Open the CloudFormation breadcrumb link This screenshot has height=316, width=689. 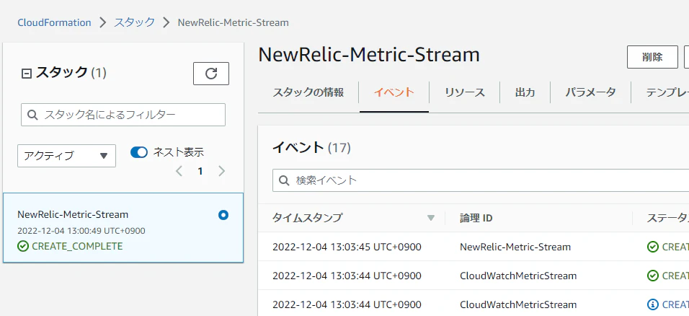(55, 22)
